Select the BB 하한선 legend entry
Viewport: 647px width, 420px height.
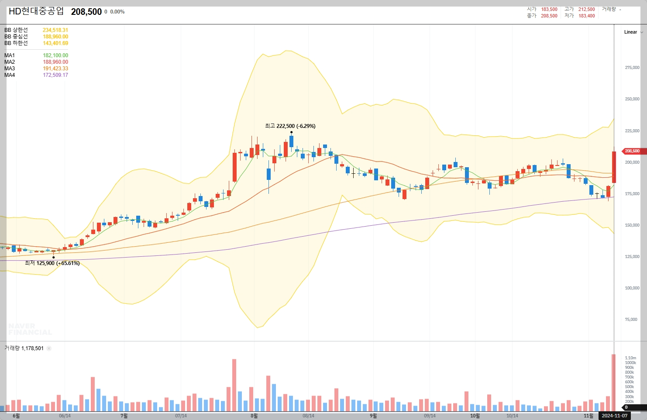pos(36,43)
